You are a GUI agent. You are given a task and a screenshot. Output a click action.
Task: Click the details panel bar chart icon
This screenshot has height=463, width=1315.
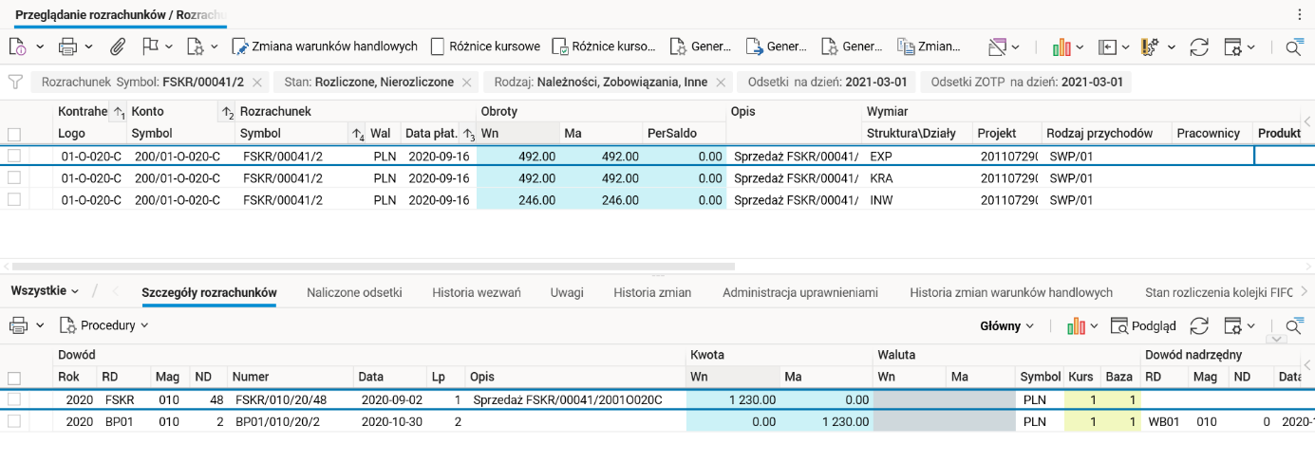point(1076,325)
